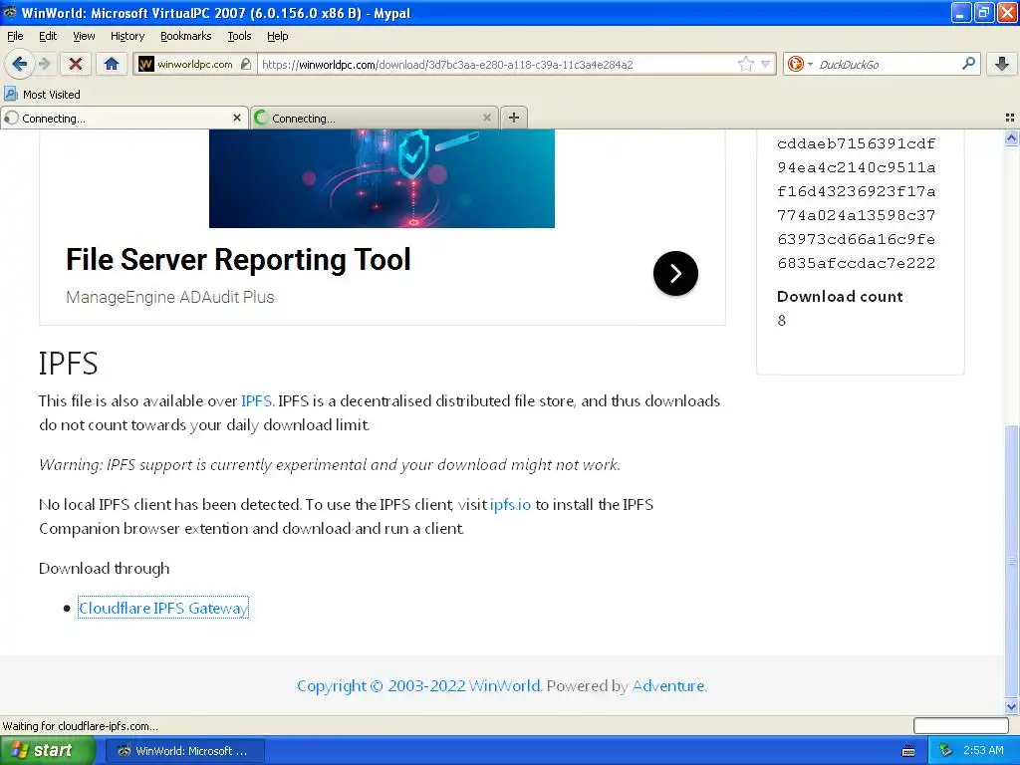
Task: Click the network tray icon beside the clock
Action: (x=946, y=751)
